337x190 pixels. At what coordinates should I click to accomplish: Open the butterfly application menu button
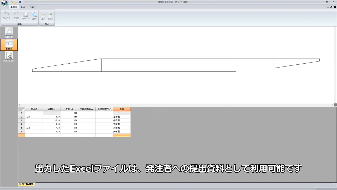click(x=4, y=3)
